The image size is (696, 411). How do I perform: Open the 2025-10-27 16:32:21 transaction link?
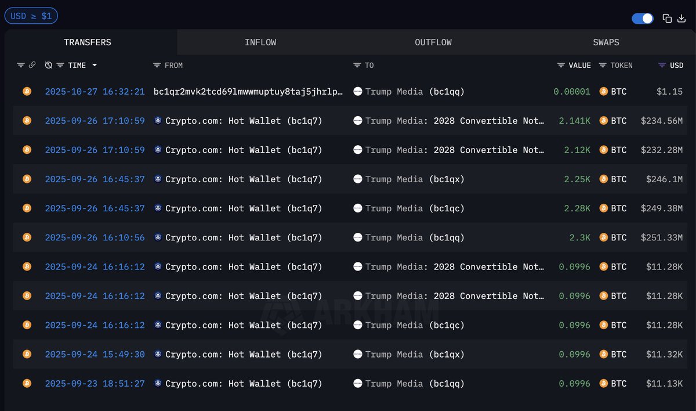pyautogui.click(x=95, y=92)
